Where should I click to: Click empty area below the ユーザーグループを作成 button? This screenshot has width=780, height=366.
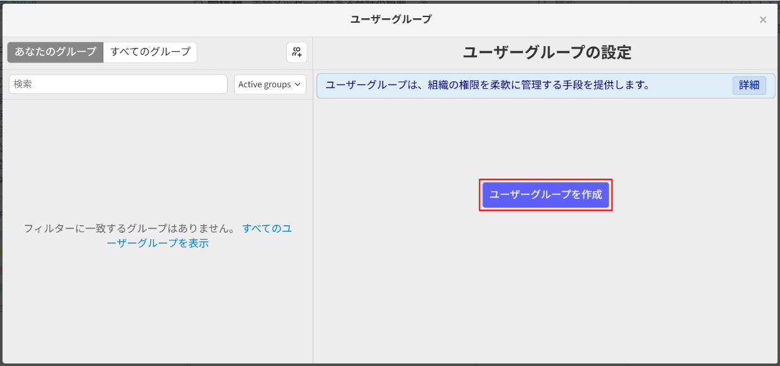(x=545, y=284)
